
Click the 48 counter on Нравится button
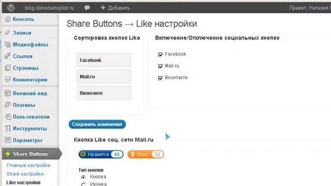117,154
